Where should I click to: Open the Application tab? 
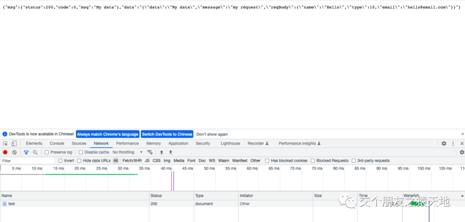178,143
